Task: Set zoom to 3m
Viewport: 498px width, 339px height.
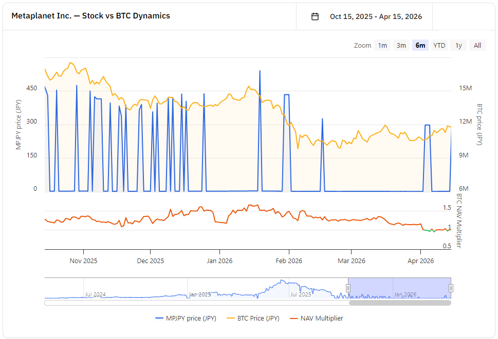Action: click(x=401, y=45)
